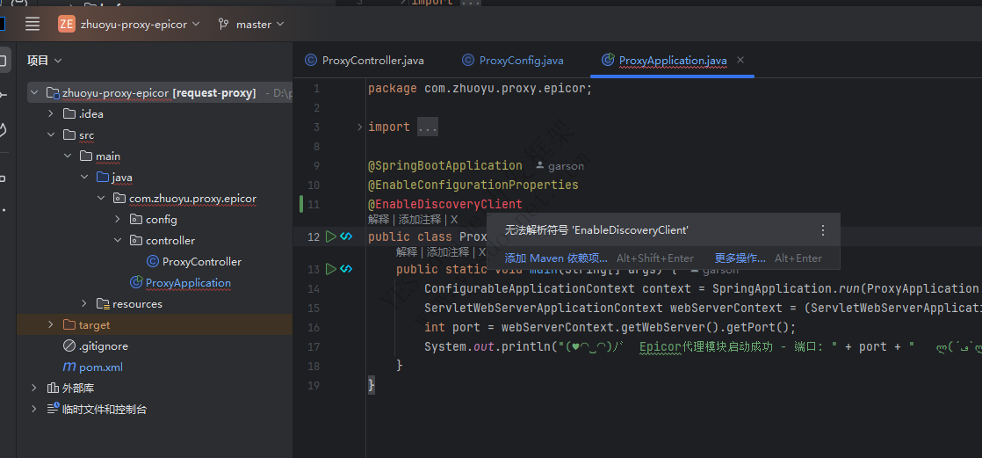Image resolution: width=982 pixels, height=458 pixels.
Task: Collapse the zhuoyu-proxy-epicor root node
Action: (x=35, y=93)
